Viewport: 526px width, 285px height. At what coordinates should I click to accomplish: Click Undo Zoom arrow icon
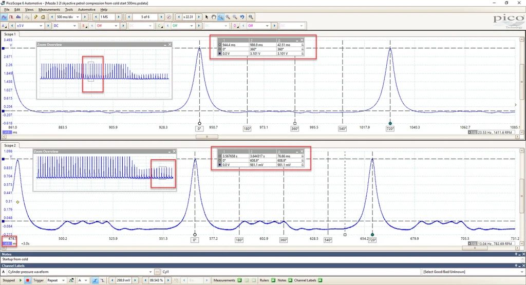[242, 17]
